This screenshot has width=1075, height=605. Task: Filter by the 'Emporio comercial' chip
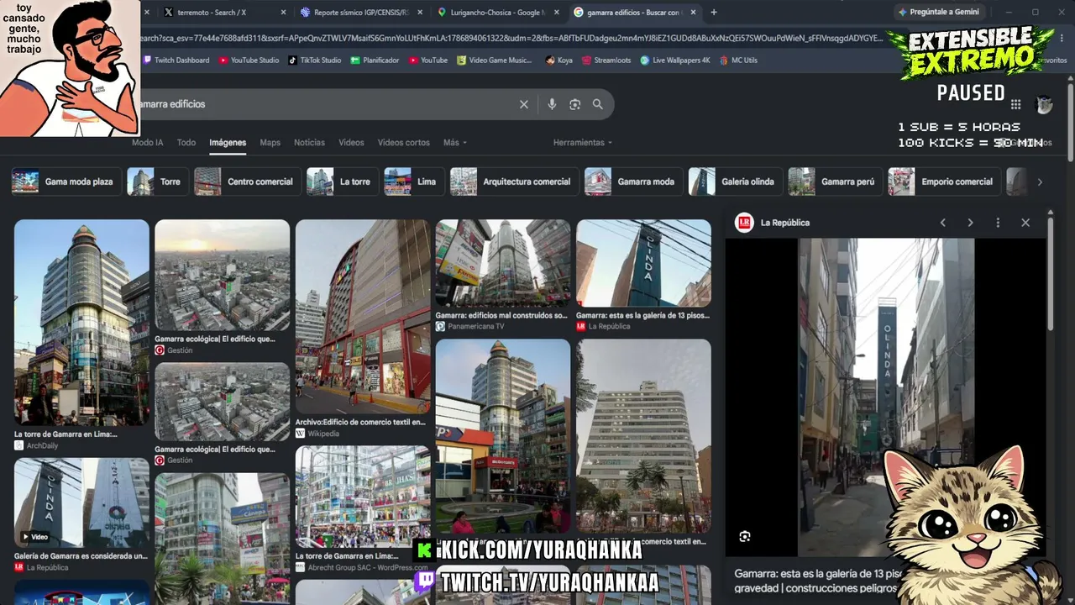pyautogui.click(x=944, y=181)
